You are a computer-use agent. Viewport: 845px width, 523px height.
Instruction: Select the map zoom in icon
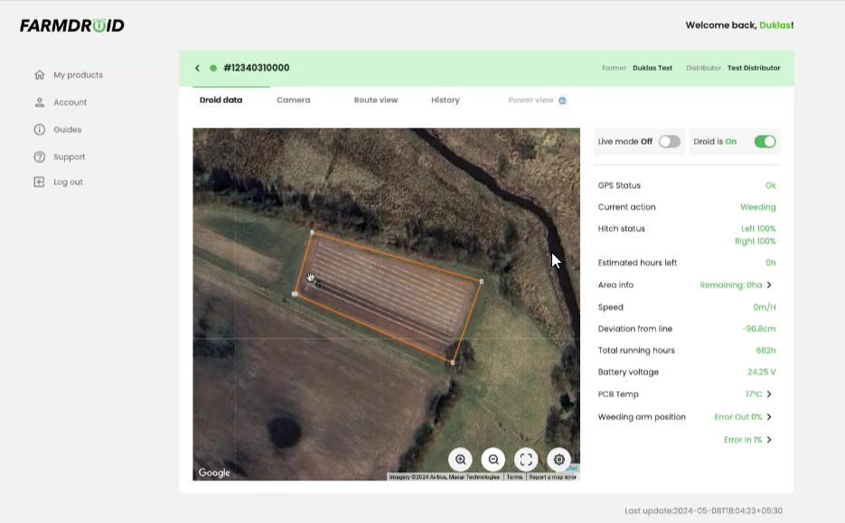460,460
